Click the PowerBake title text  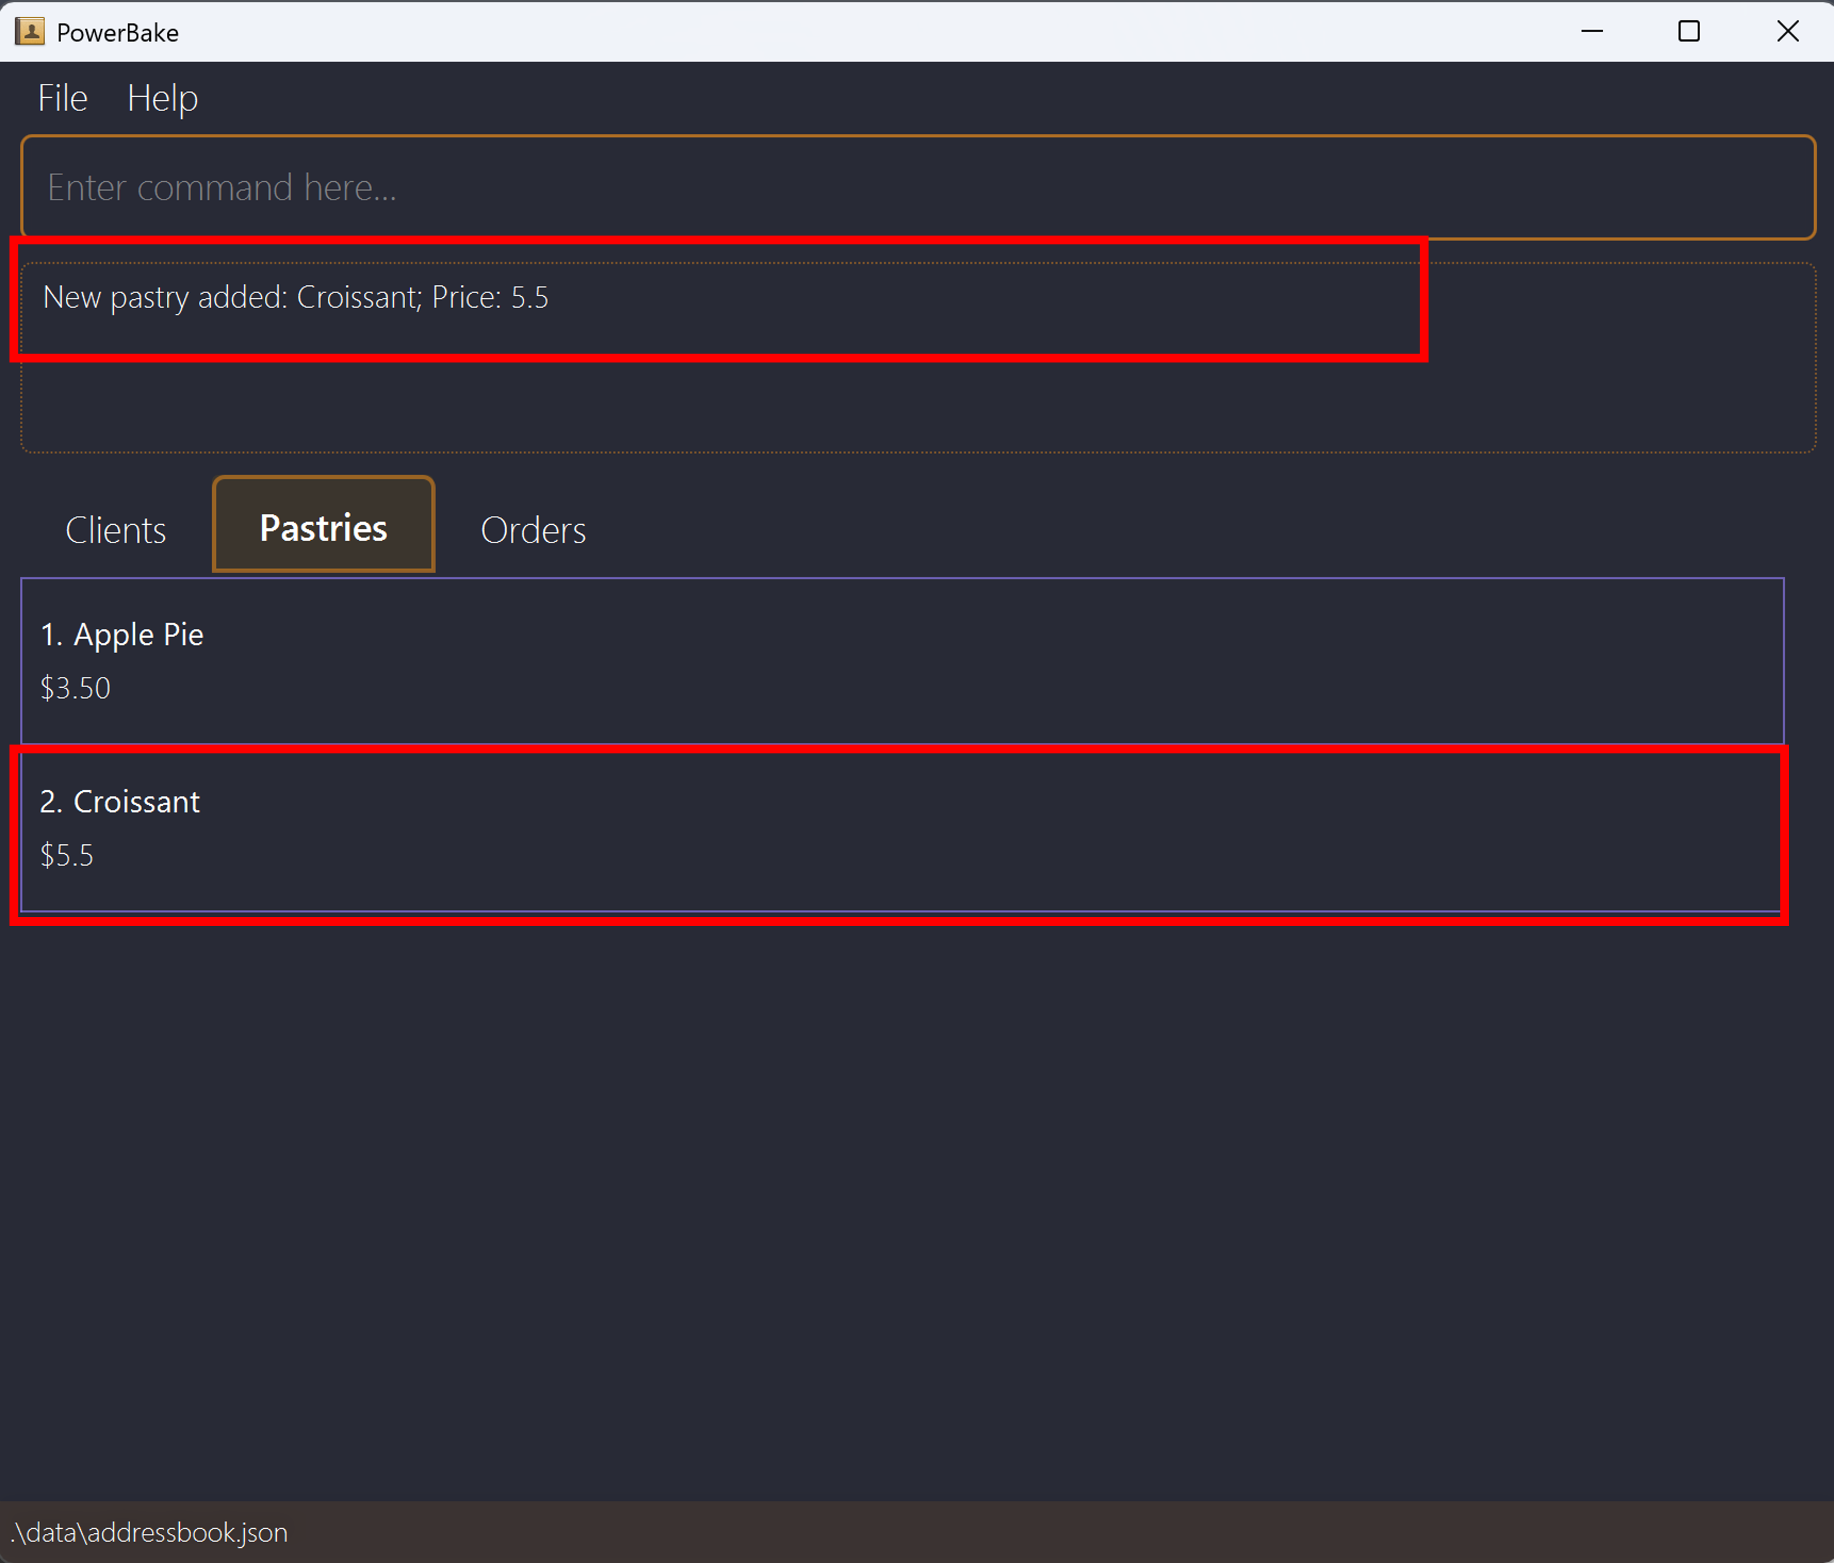pyautogui.click(x=117, y=33)
